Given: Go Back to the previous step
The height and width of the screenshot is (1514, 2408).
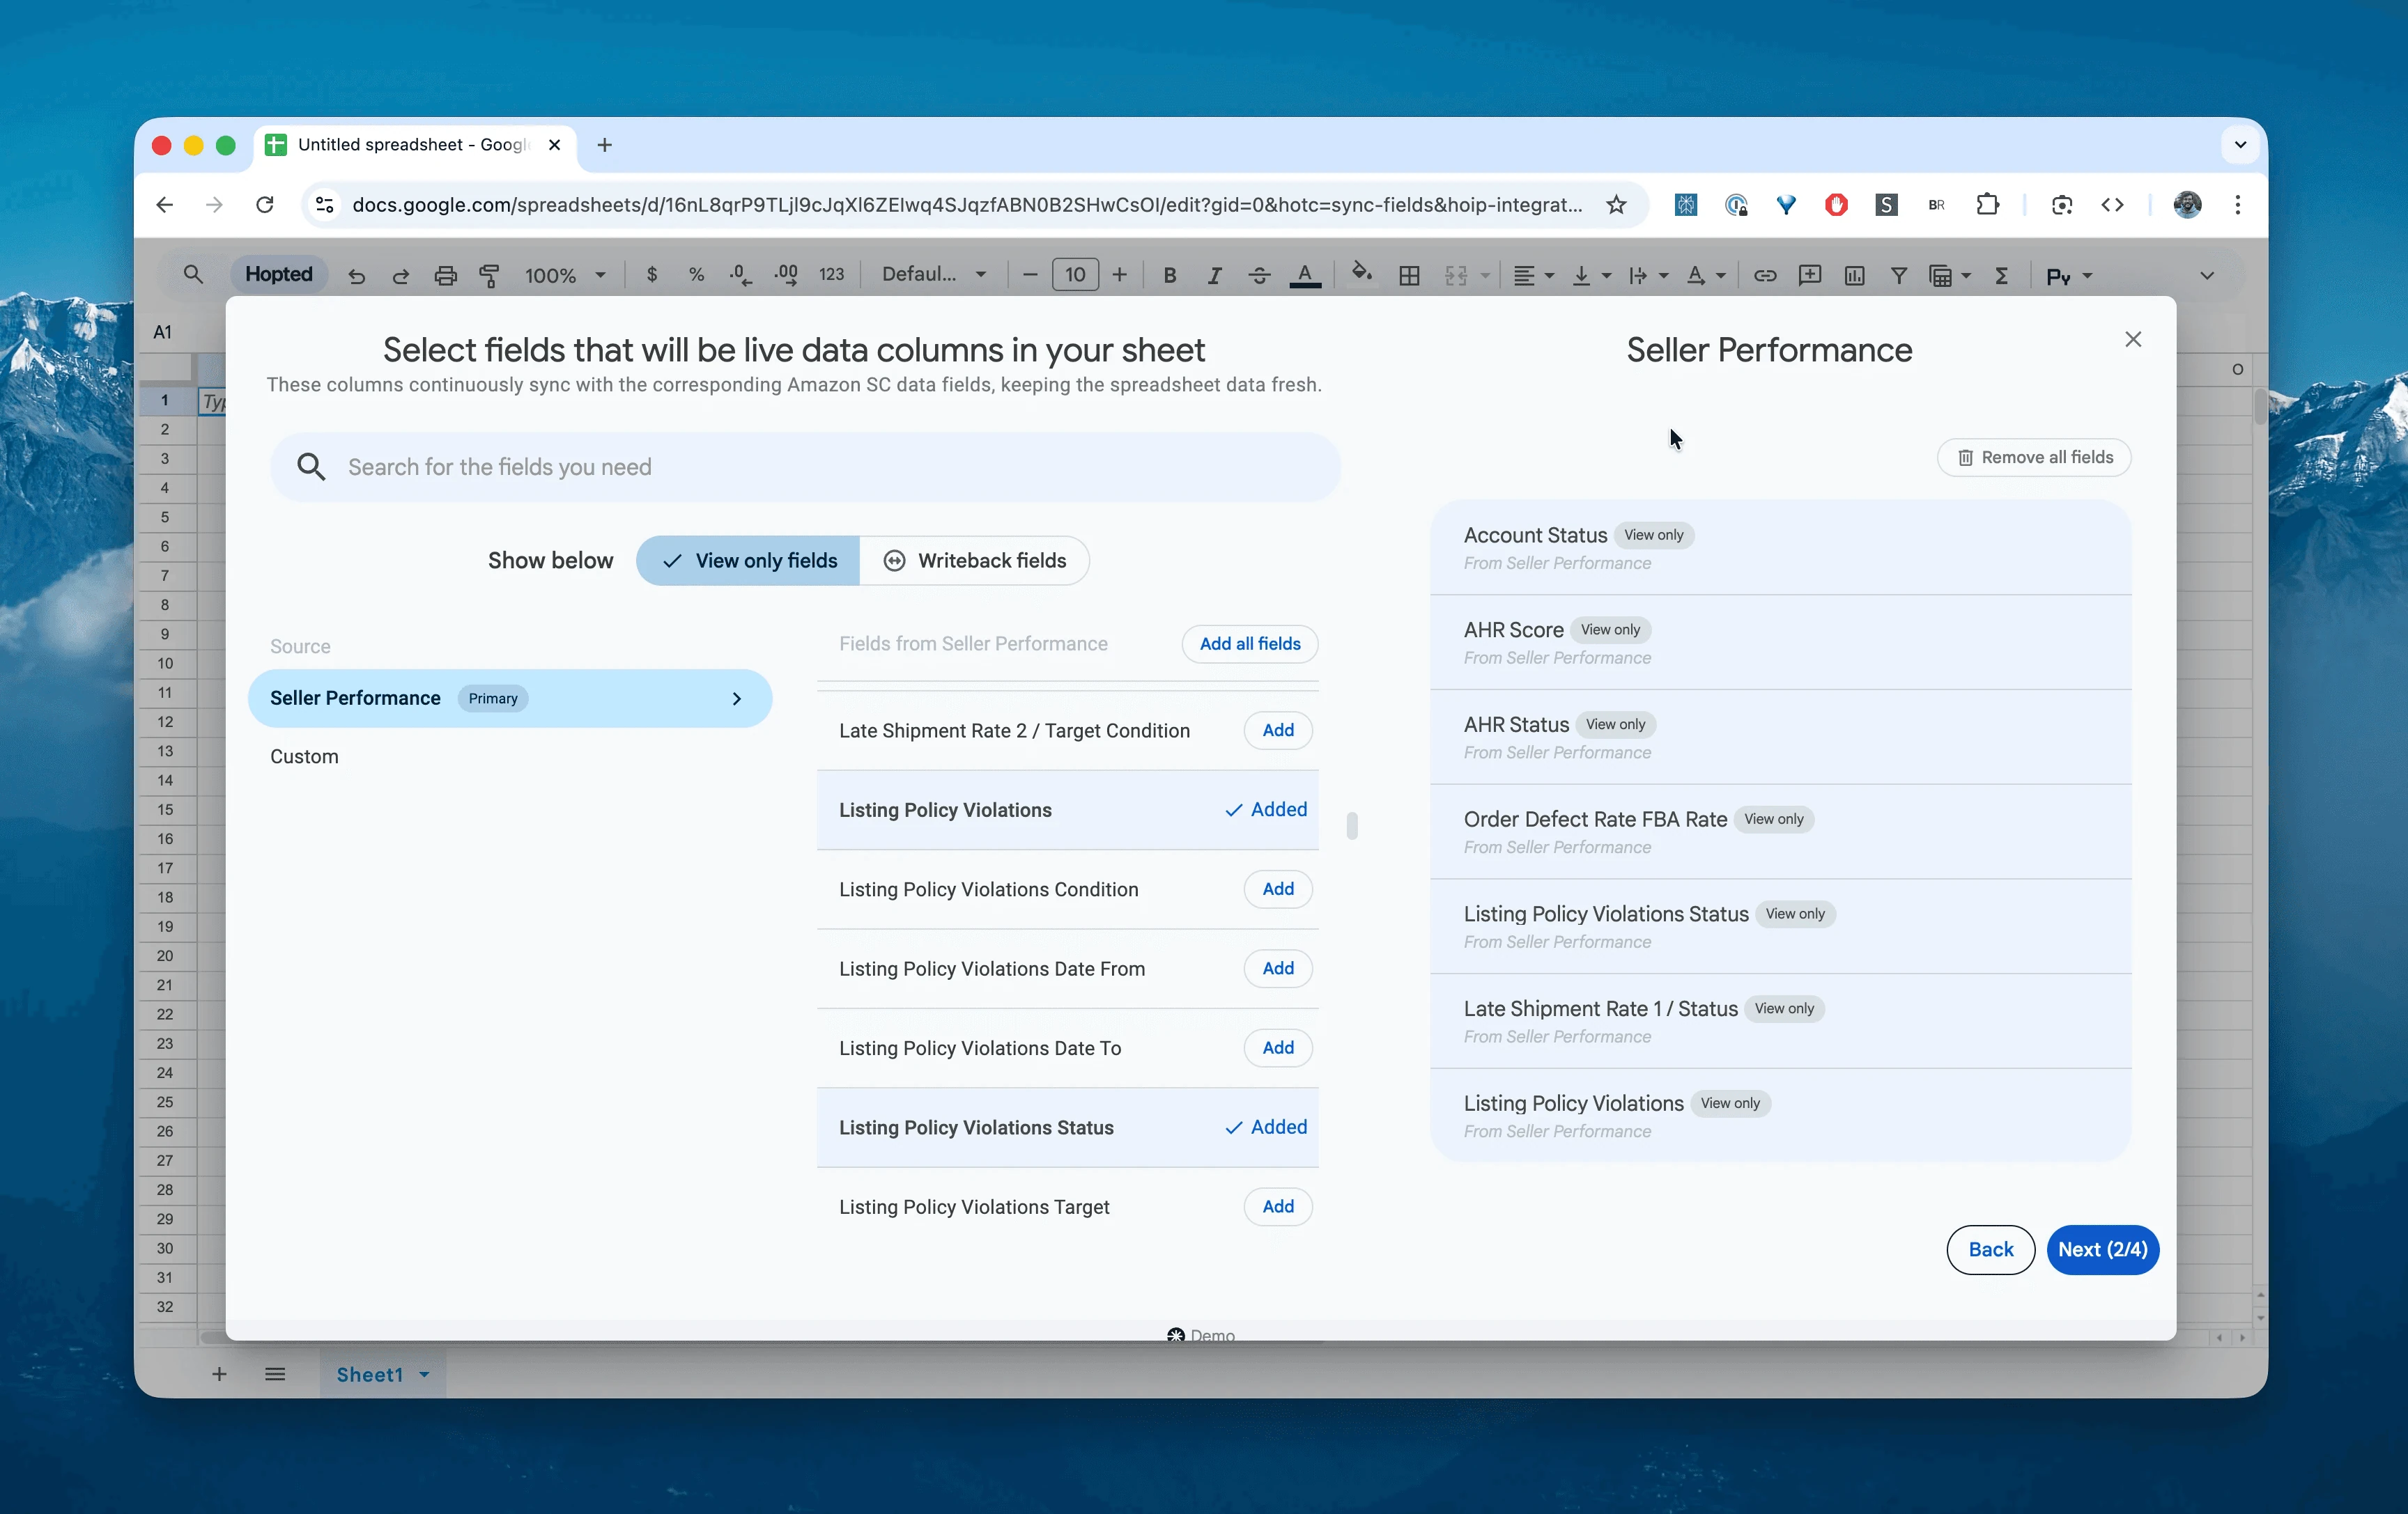Looking at the screenshot, I should (1990, 1250).
